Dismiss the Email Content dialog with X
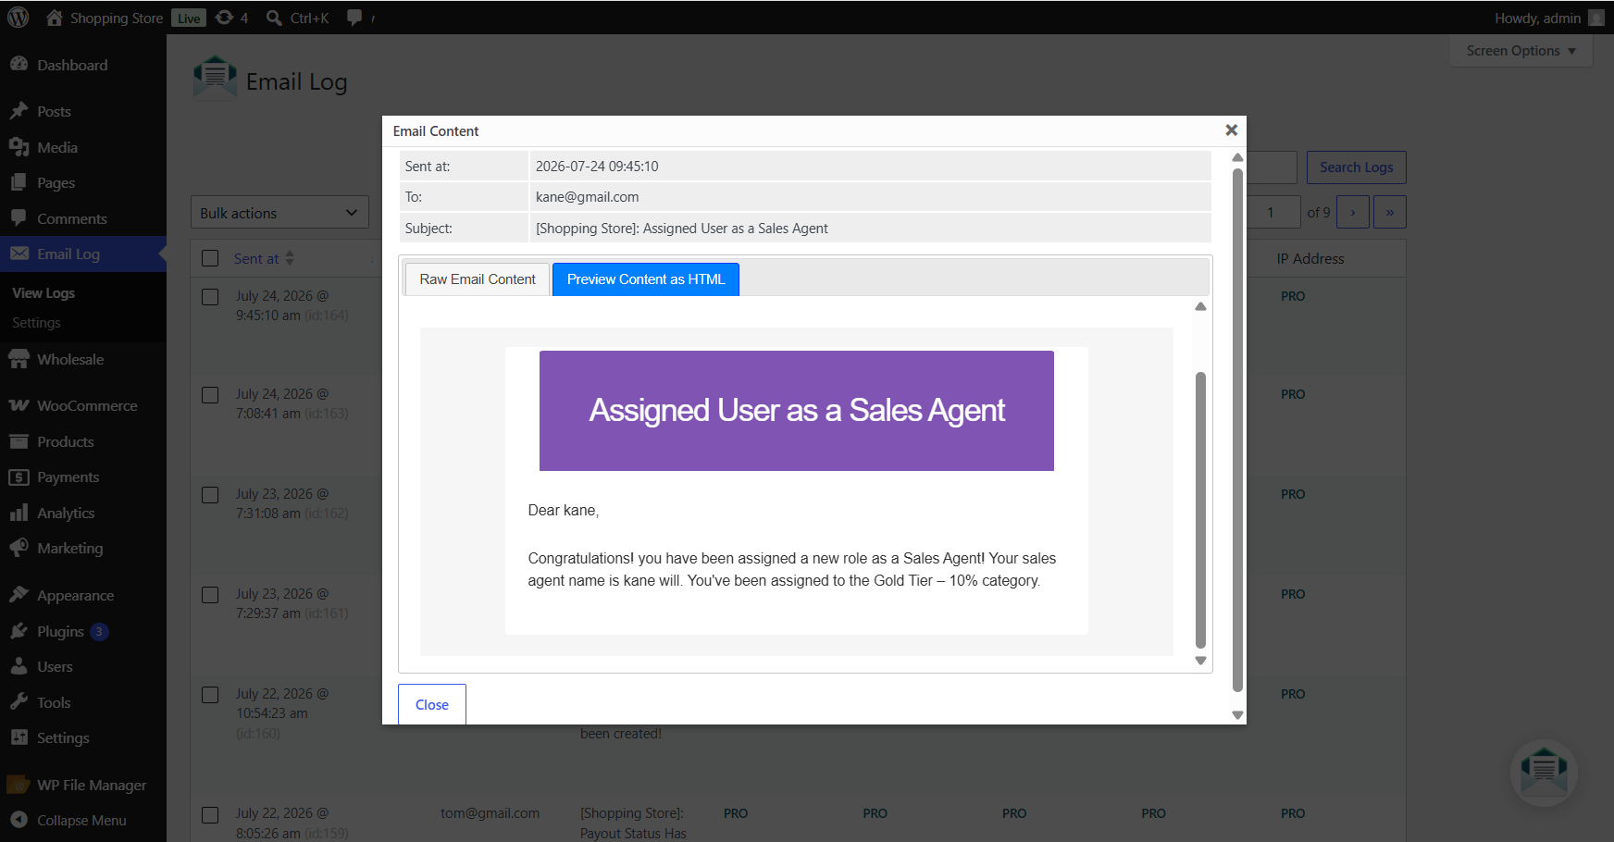Screen dimensions: 1614x842 click(x=1231, y=130)
